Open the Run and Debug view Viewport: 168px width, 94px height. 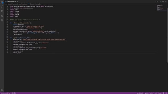[2, 16]
